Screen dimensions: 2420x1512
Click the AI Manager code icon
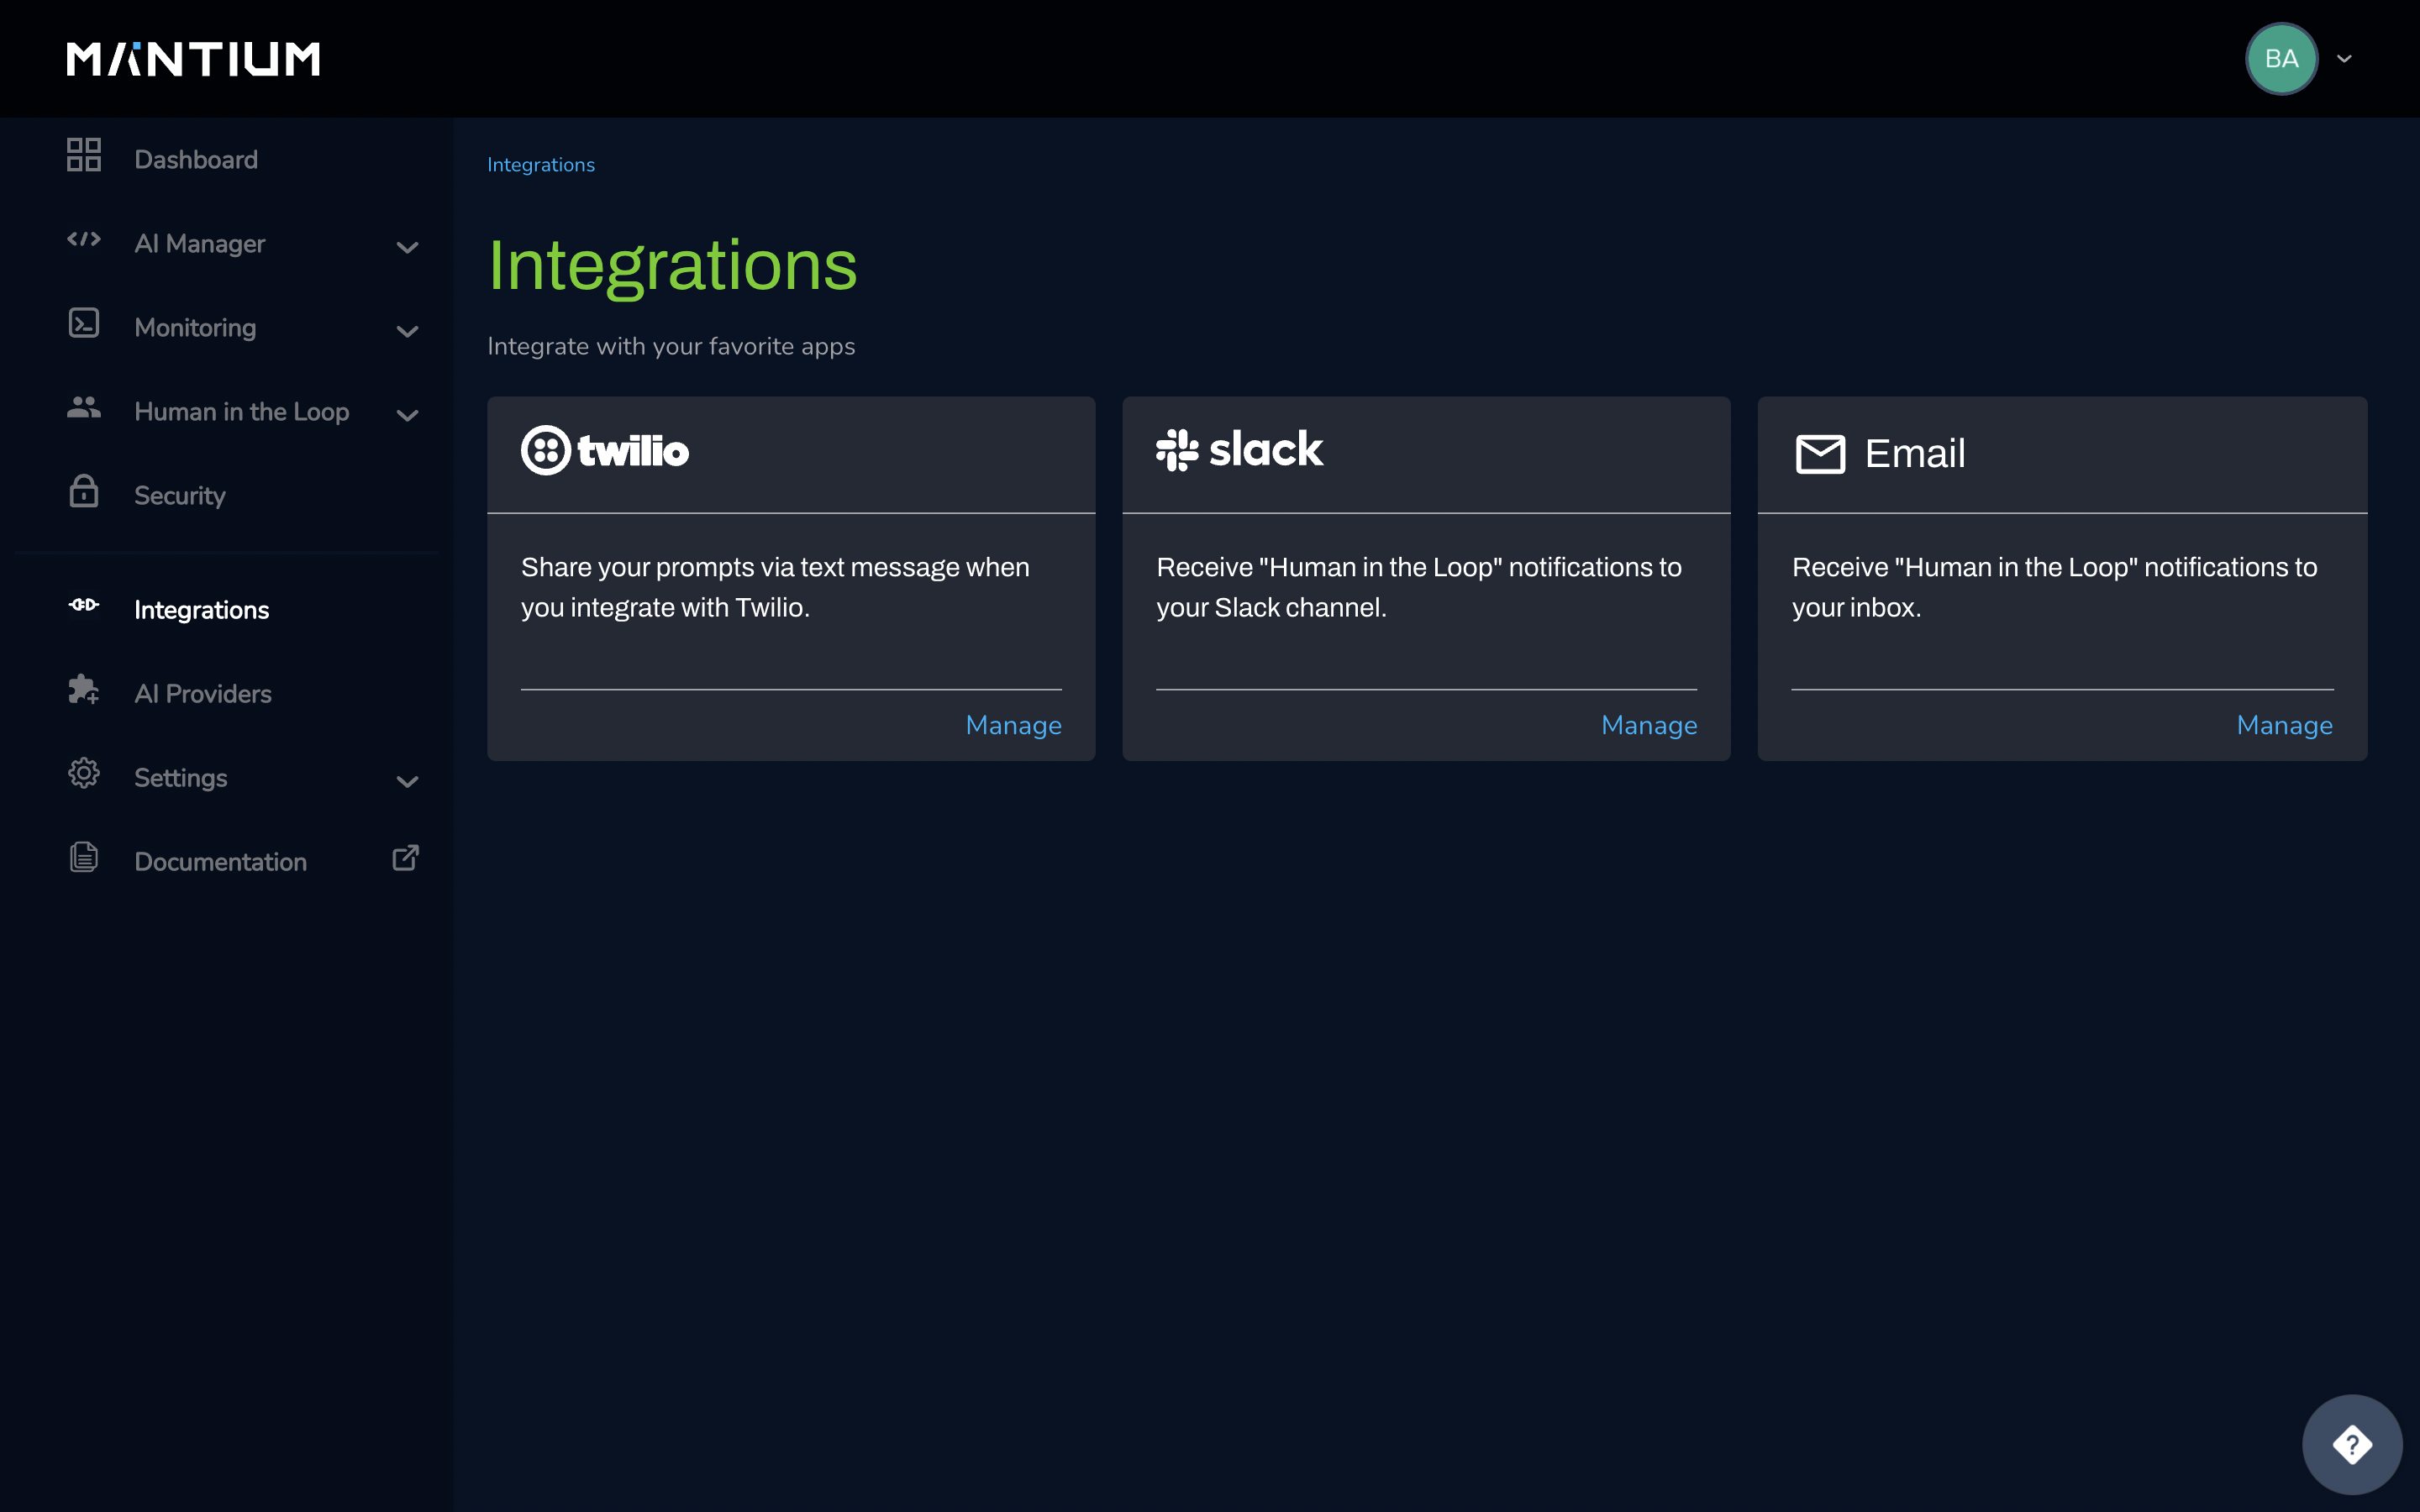[84, 239]
